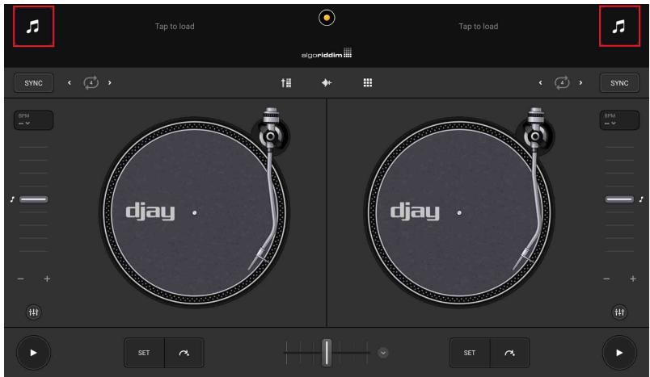Click left deck pitch bend minus
Viewport: 650px width, 377px height.
click(21, 279)
